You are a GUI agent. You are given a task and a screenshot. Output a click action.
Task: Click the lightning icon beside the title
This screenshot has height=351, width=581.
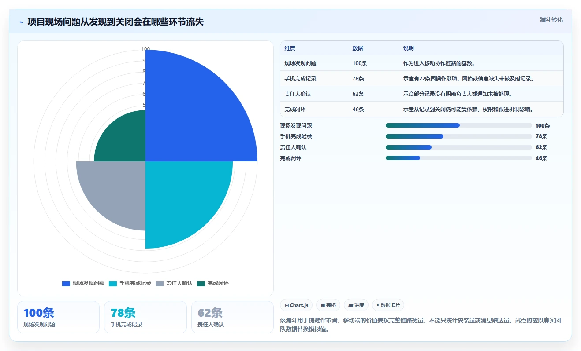[21, 22]
